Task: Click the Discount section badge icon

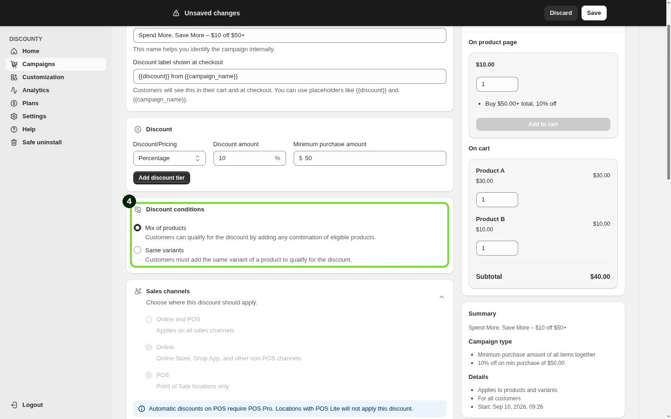Action: (x=138, y=129)
